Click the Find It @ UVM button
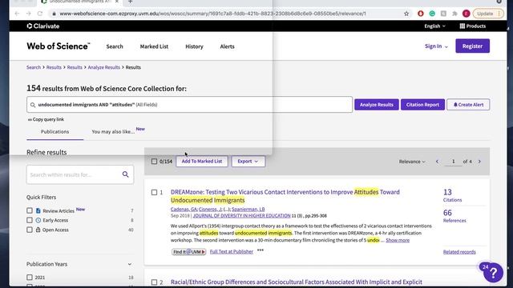513x288 pixels. [189, 252]
